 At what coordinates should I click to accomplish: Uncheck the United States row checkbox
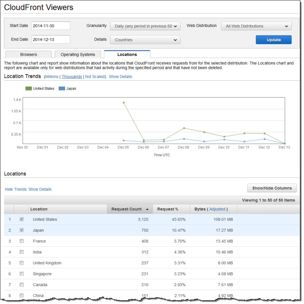(x=22, y=219)
